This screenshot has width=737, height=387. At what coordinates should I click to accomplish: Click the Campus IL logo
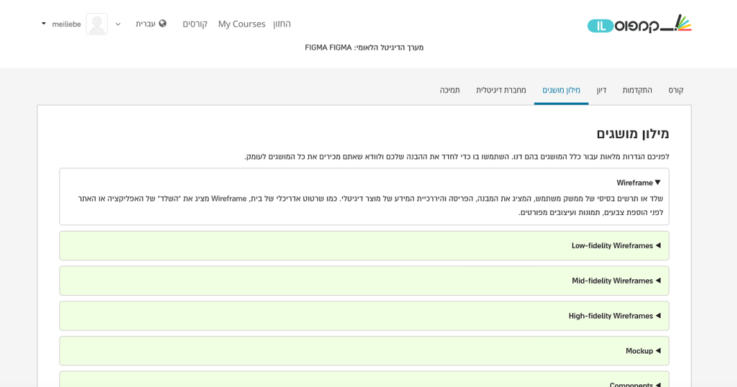(x=639, y=24)
